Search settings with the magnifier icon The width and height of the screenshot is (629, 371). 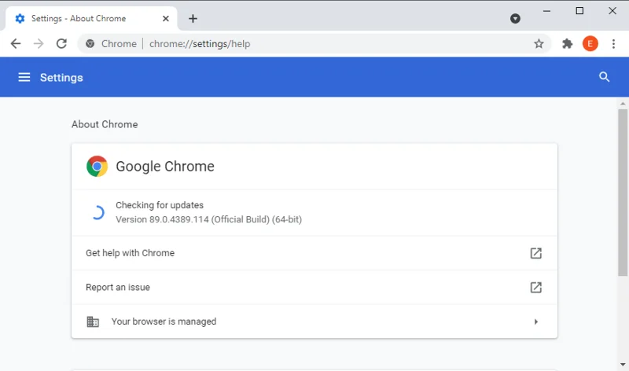click(x=604, y=77)
